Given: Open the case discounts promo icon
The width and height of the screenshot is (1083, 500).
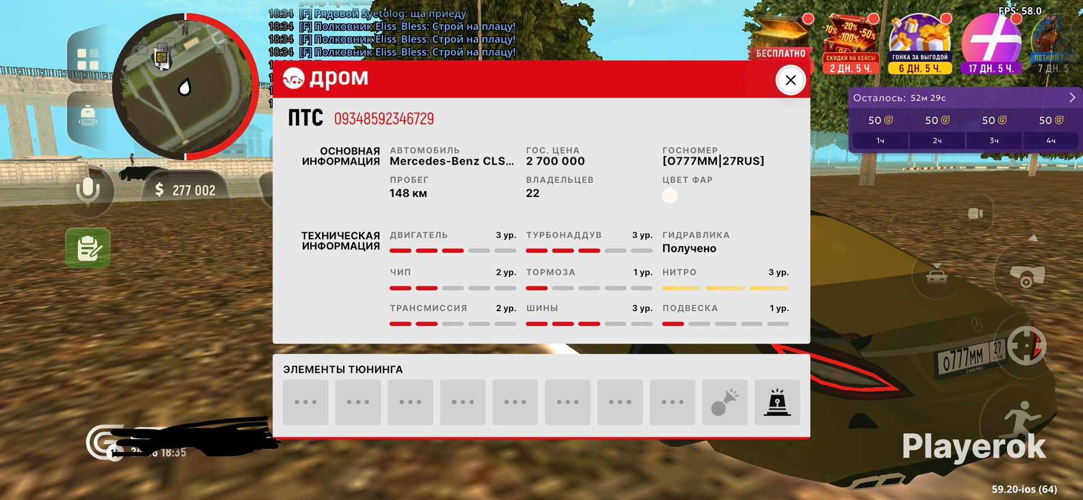Looking at the screenshot, I should 851,45.
